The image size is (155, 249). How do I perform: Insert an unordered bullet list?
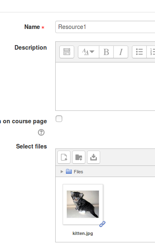[139, 52]
